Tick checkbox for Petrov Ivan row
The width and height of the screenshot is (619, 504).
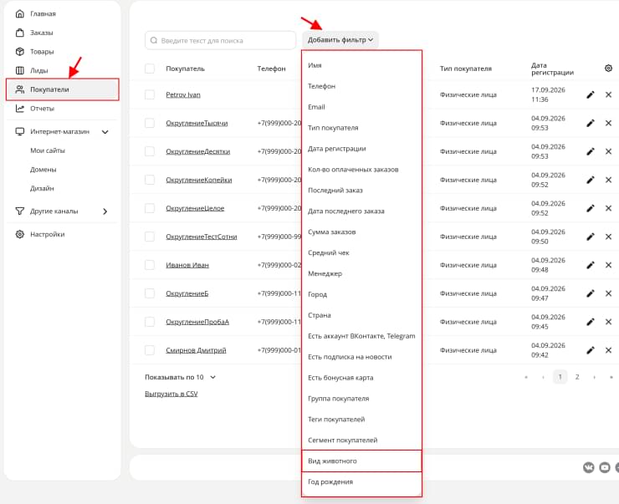coord(150,94)
